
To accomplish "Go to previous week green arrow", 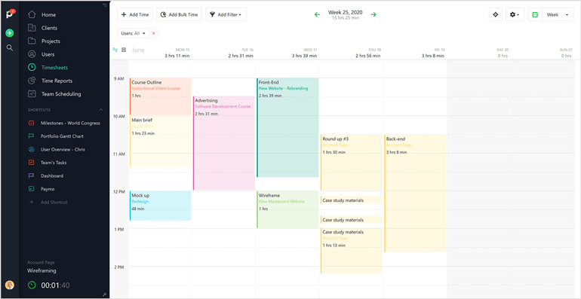I will (317, 15).
